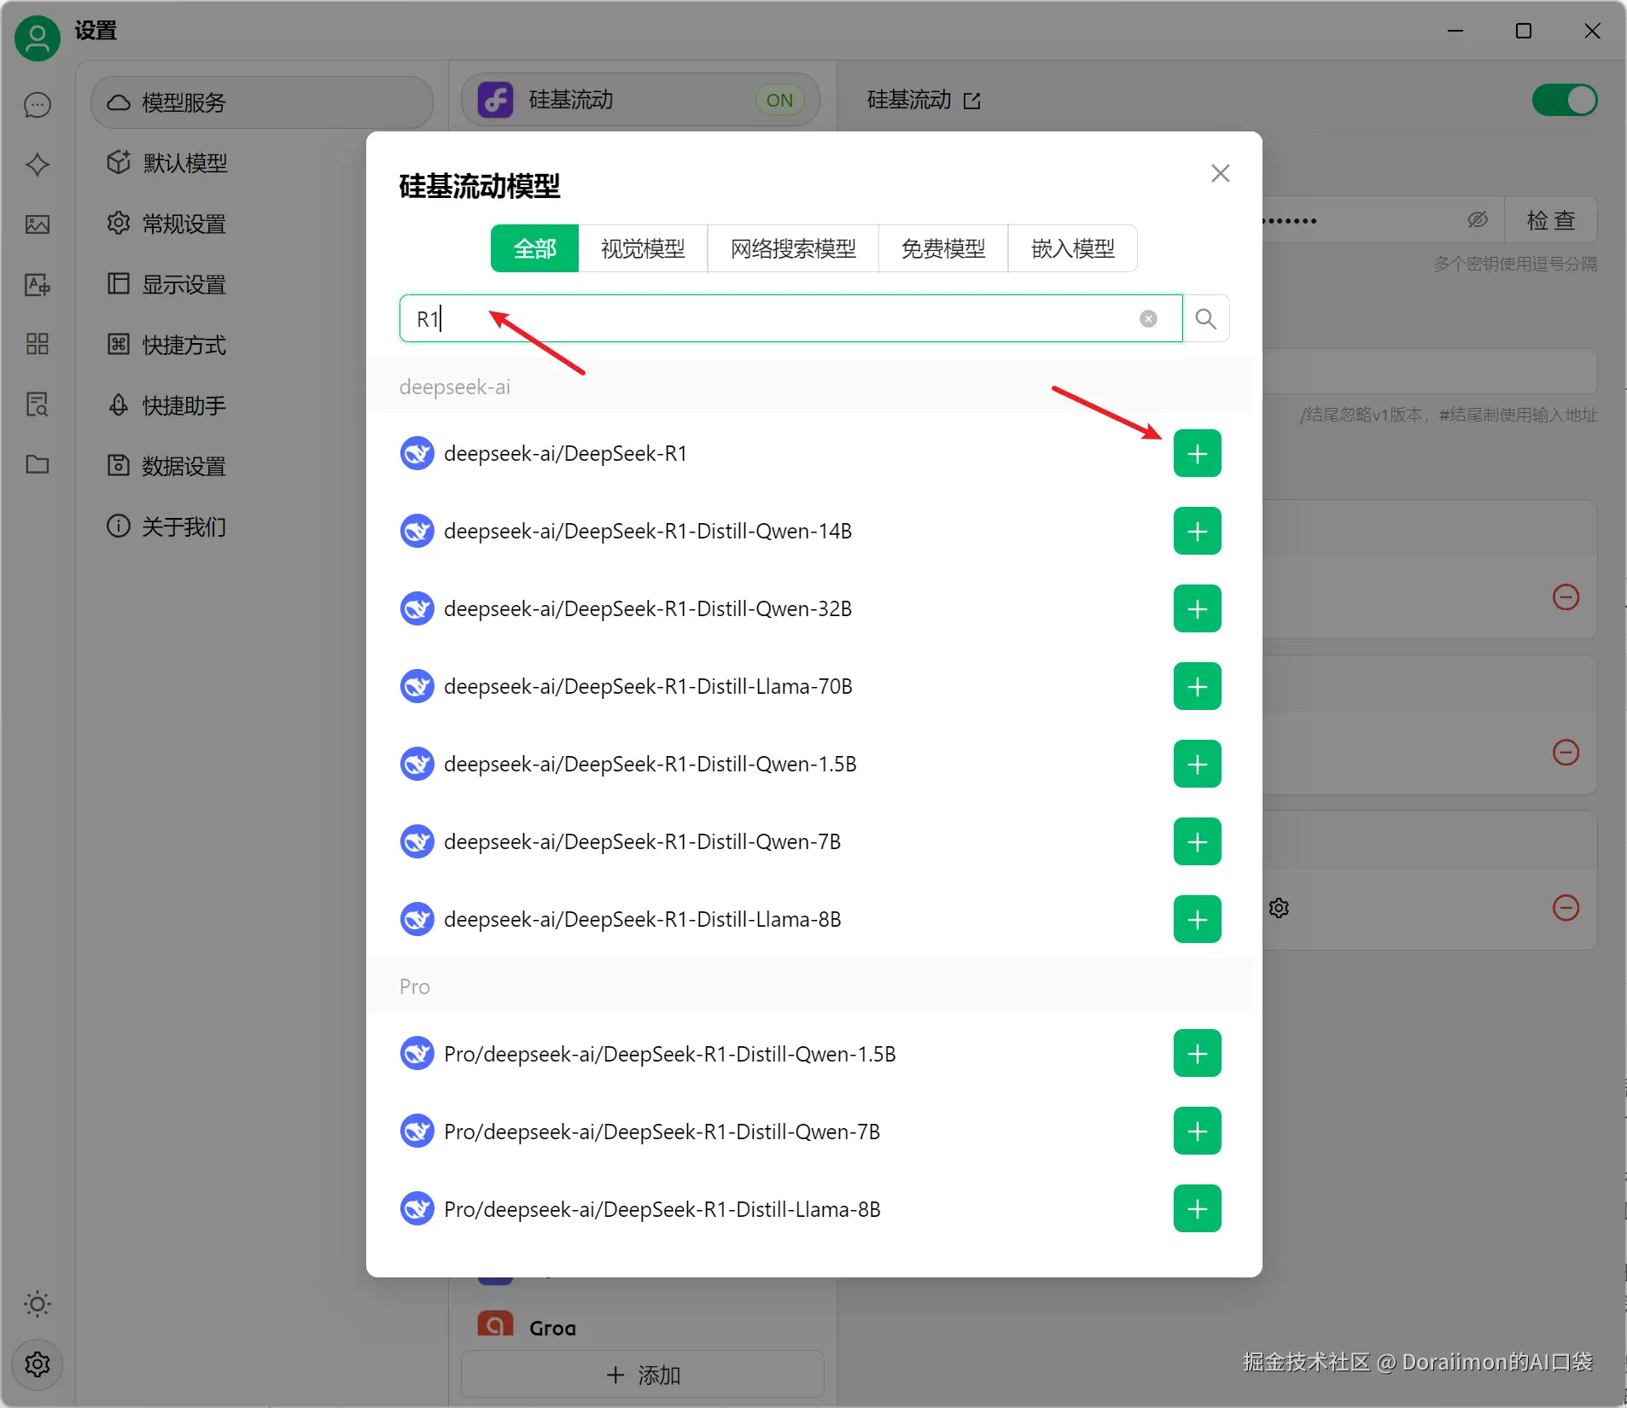Add deepseek-ai/DeepSeek-R1-Distill-Llama-8B model
The height and width of the screenshot is (1408, 1627).
tap(1197, 919)
